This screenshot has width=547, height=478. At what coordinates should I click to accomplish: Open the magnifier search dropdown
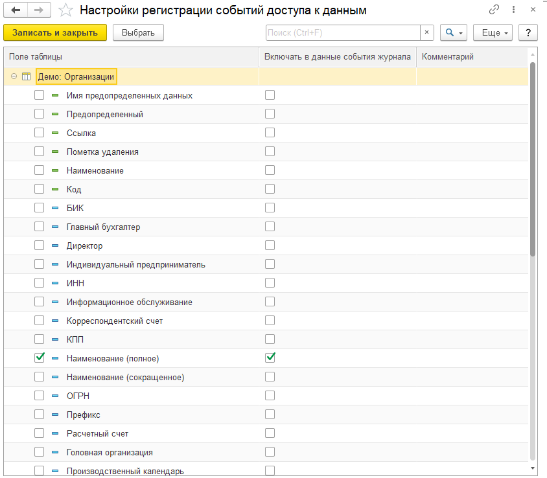[x=454, y=32]
